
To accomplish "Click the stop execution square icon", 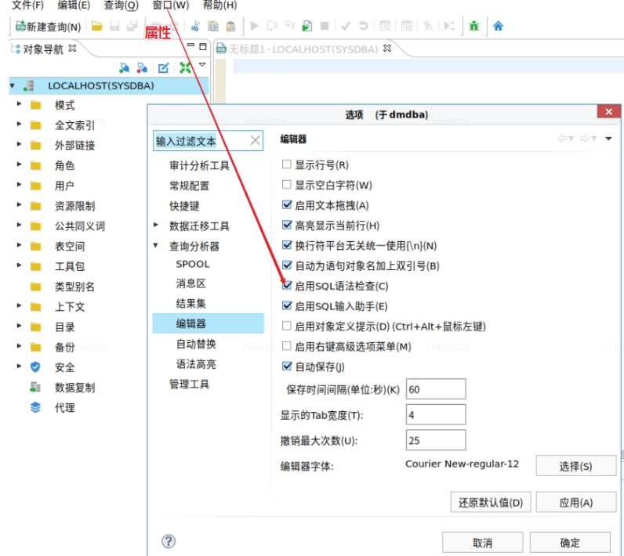I will 325,26.
